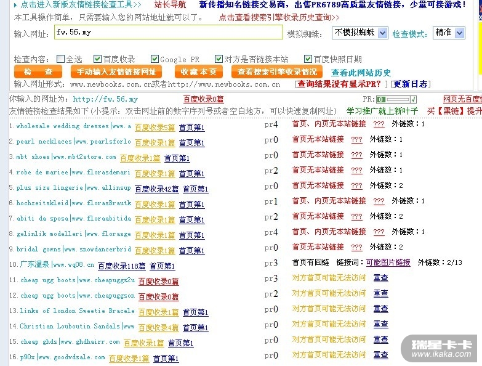Open the 站长导航 link
The height and width of the screenshot is (366, 482).
[170, 4]
